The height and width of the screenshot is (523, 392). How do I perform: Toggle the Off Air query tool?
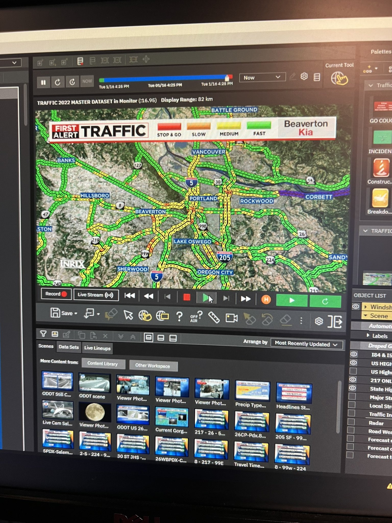(196, 317)
